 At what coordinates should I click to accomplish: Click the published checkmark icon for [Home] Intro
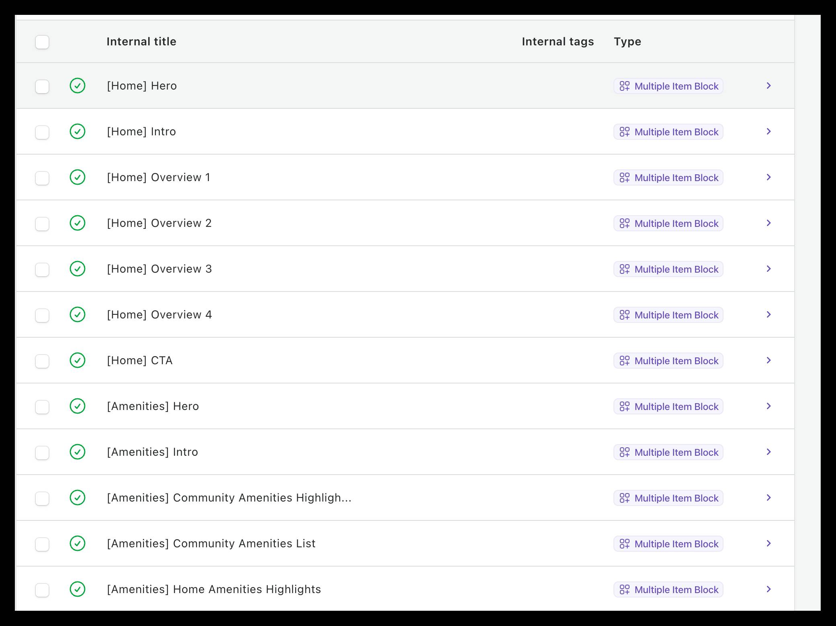click(78, 131)
